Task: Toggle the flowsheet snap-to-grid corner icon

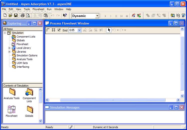Action: pos(48,30)
